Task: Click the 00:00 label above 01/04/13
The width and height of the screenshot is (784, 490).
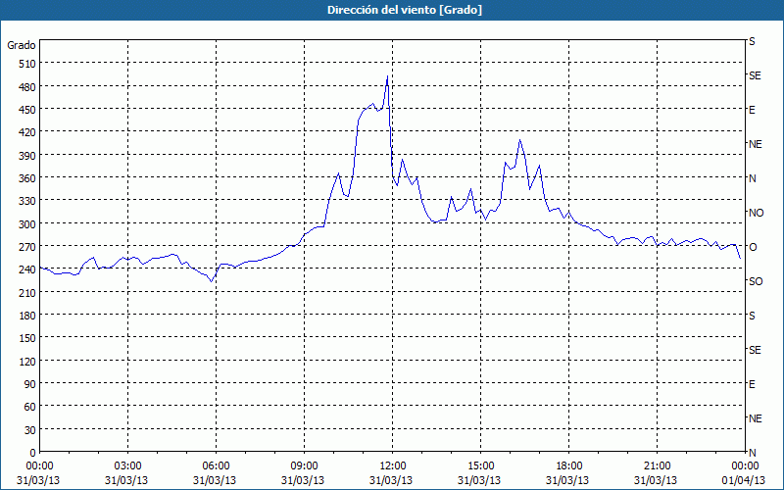Action: click(x=745, y=466)
